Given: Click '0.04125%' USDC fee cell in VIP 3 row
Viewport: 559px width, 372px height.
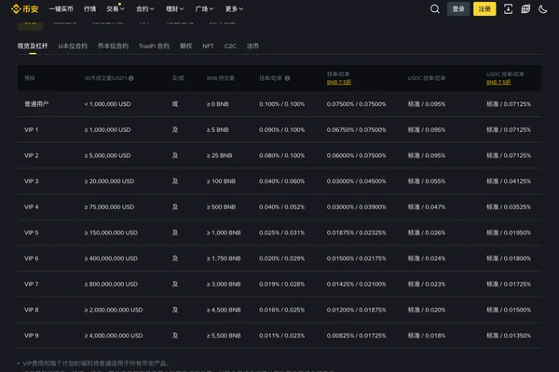Looking at the screenshot, I should pyautogui.click(x=509, y=181).
